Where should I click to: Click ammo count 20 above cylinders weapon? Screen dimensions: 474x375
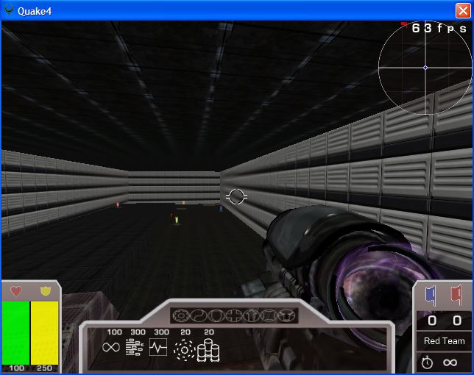pyautogui.click(x=209, y=332)
